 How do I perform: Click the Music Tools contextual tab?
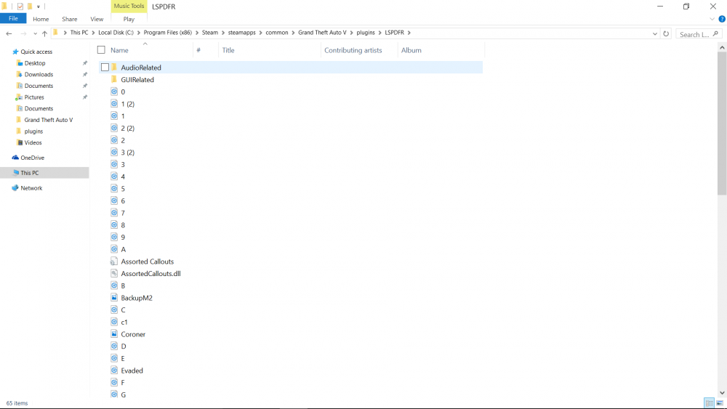click(129, 6)
